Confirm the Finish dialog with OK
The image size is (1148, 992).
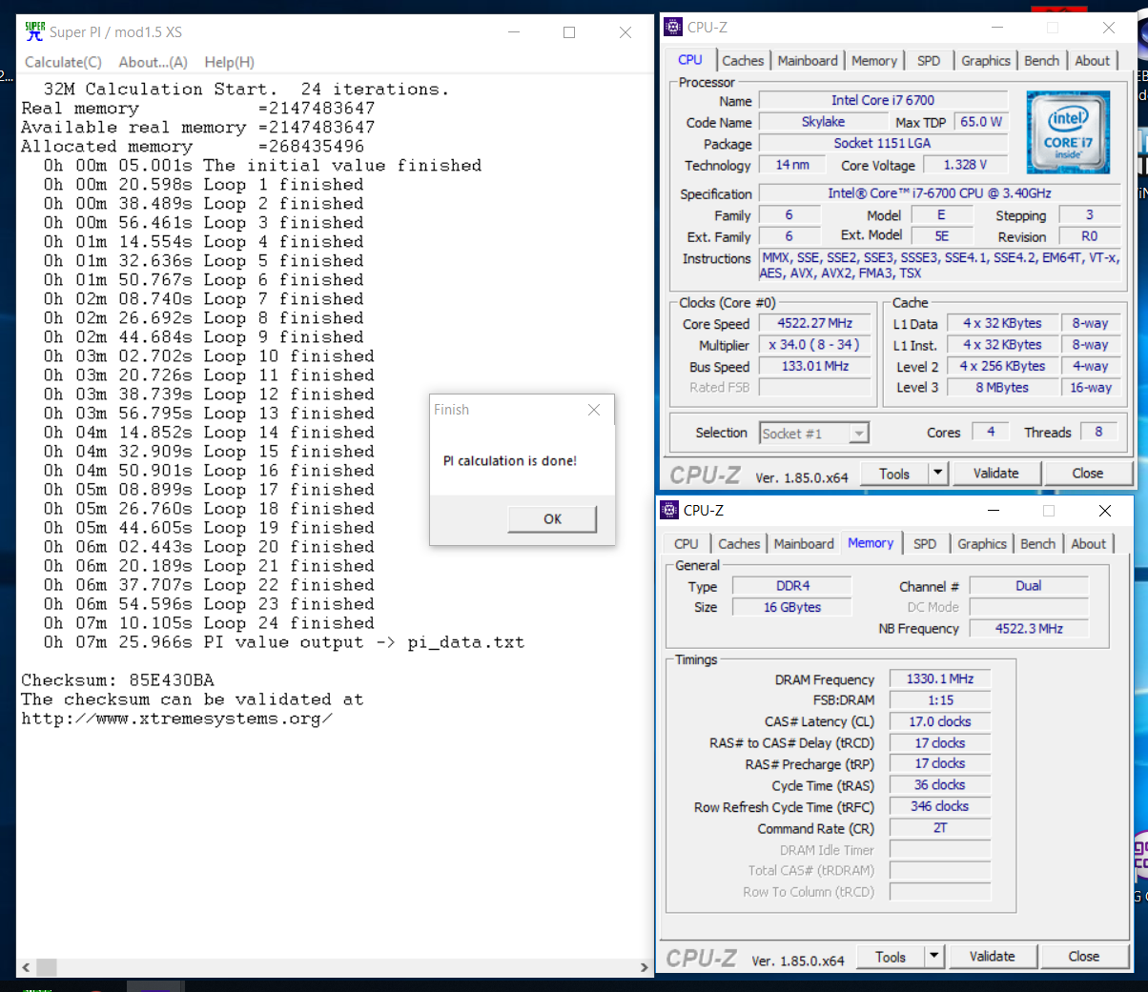click(552, 518)
